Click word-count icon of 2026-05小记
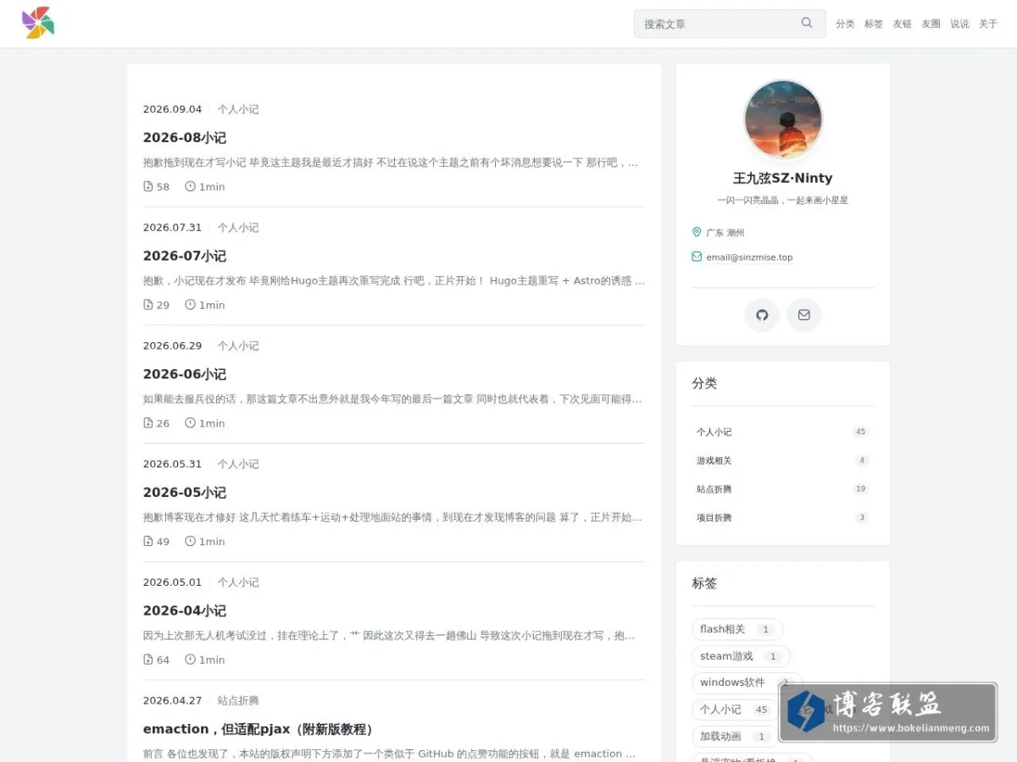 coord(148,541)
